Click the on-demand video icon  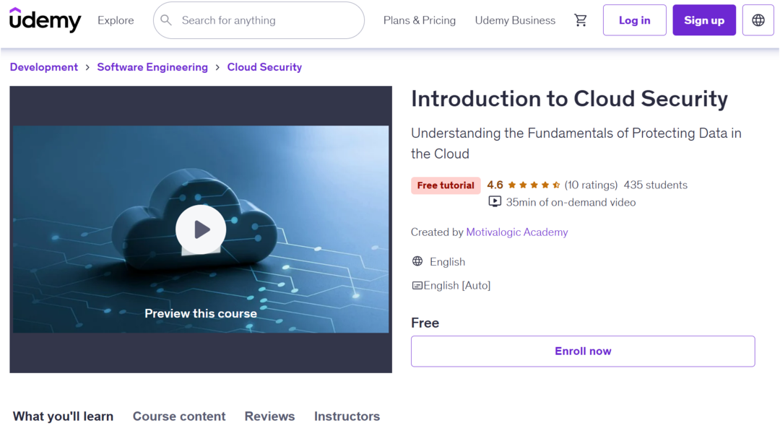[495, 202]
